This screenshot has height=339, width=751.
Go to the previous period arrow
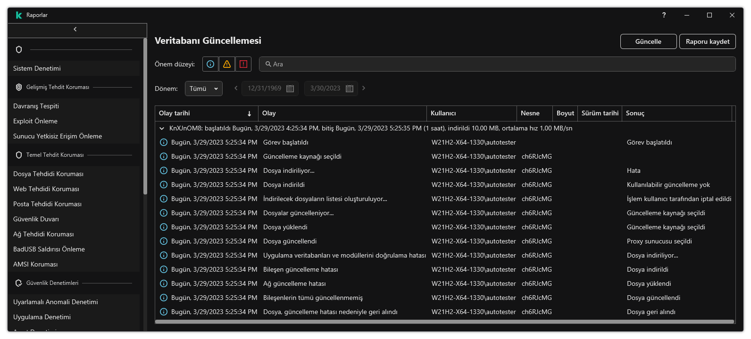click(x=236, y=88)
